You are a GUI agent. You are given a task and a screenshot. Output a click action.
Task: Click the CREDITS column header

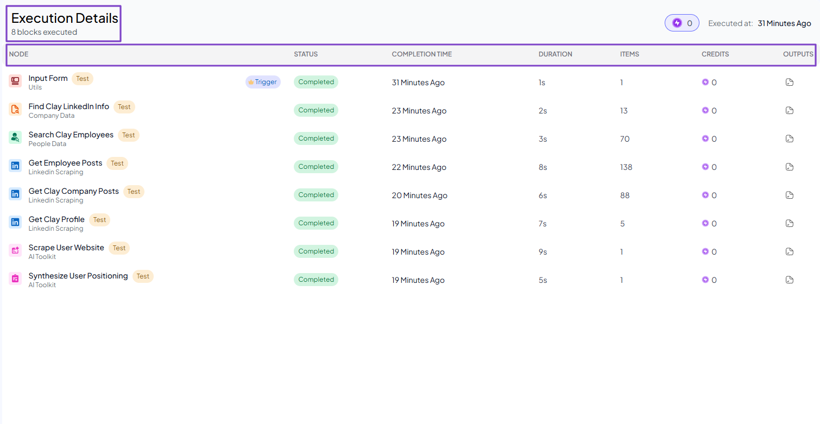[x=715, y=54]
